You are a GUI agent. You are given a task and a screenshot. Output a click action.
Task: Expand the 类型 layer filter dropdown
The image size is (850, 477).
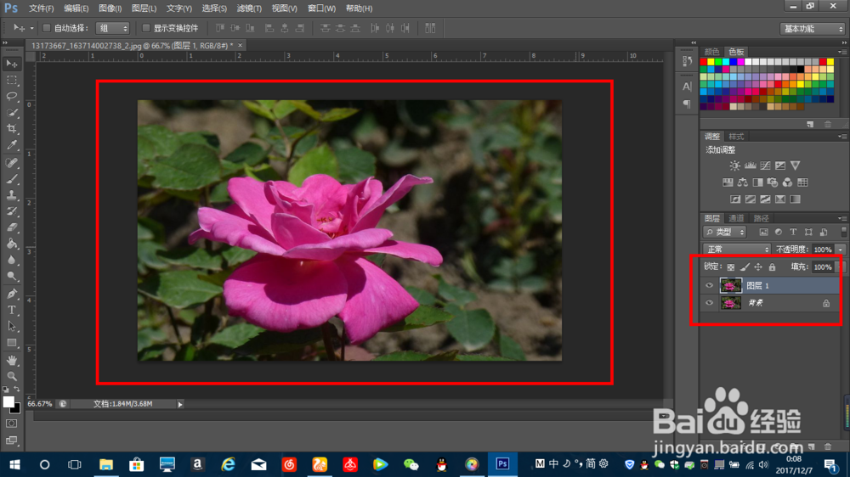(x=725, y=232)
